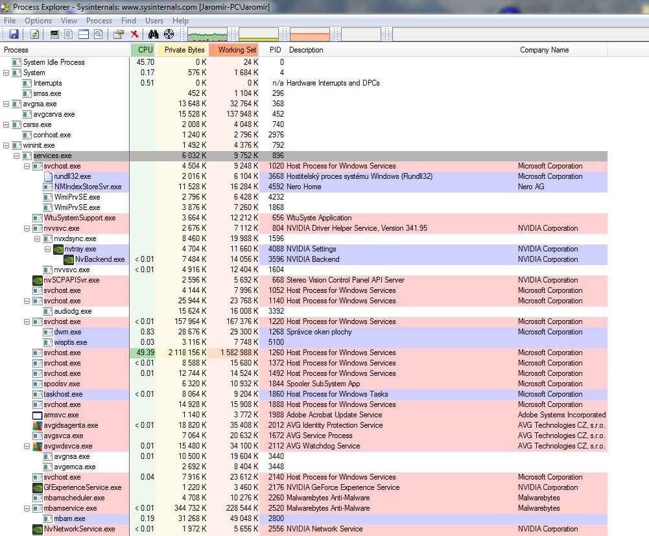Click the GfExperienceService.exe icon

pos(38,487)
